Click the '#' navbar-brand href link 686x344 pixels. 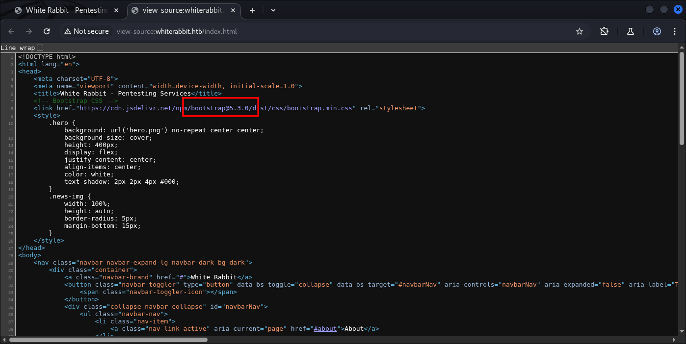pyautogui.click(x=181, y=277)
